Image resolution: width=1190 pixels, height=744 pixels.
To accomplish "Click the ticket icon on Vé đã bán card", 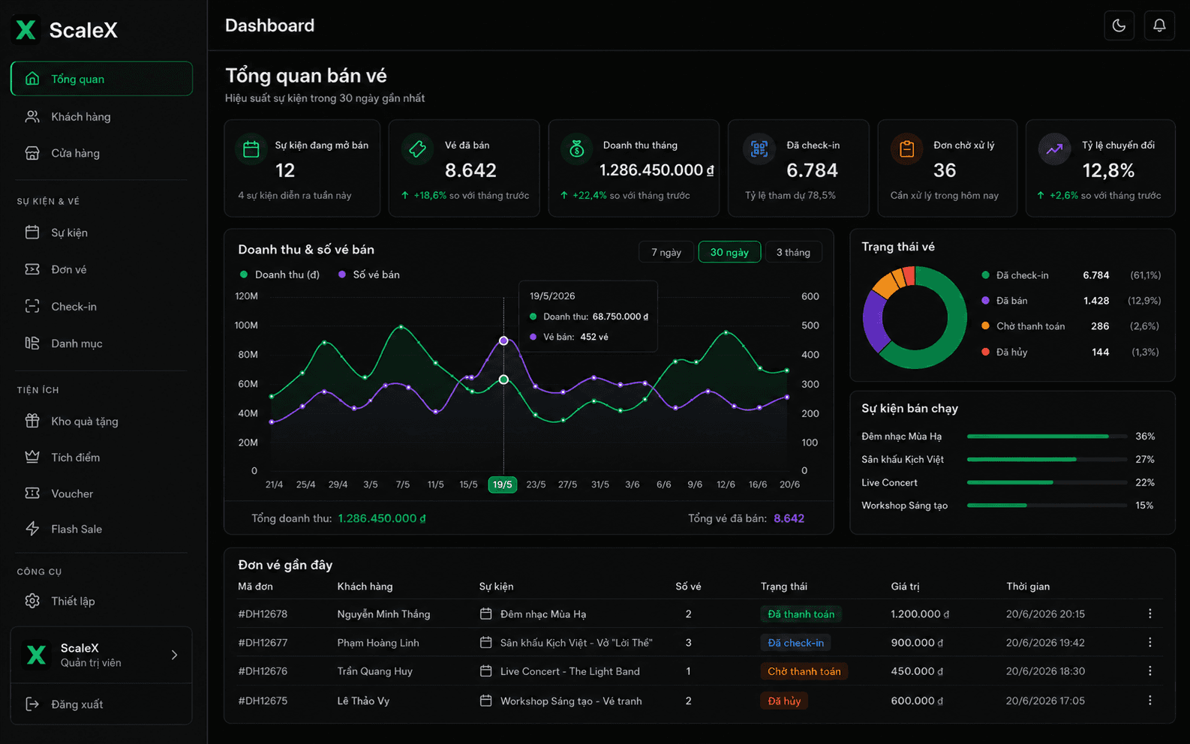I will pyautogui.click(x=417, y=150).
